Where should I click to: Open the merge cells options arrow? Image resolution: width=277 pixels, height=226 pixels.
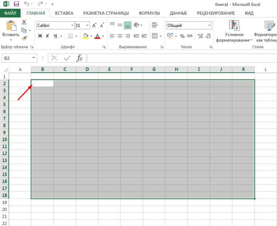pyautogui.click(x=161, y=36)
